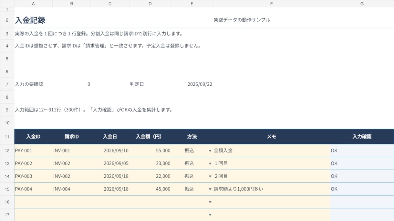Click the 入力範囲は12〜311行 note text
The height and width of the screenshot is (221, 394).
tap(94, 110)
